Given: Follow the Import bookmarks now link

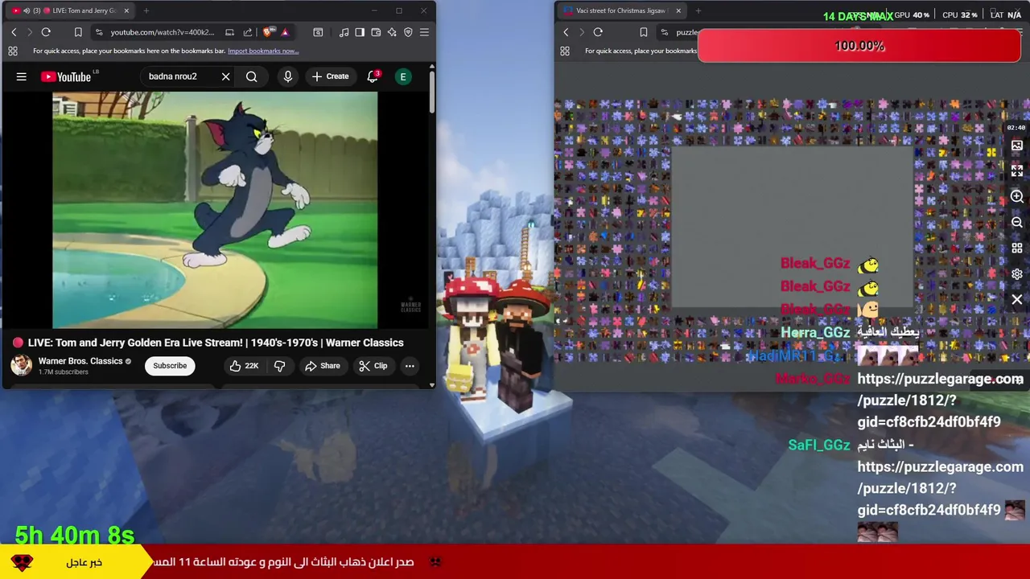Looking at the screenshot, I should 263,51.
